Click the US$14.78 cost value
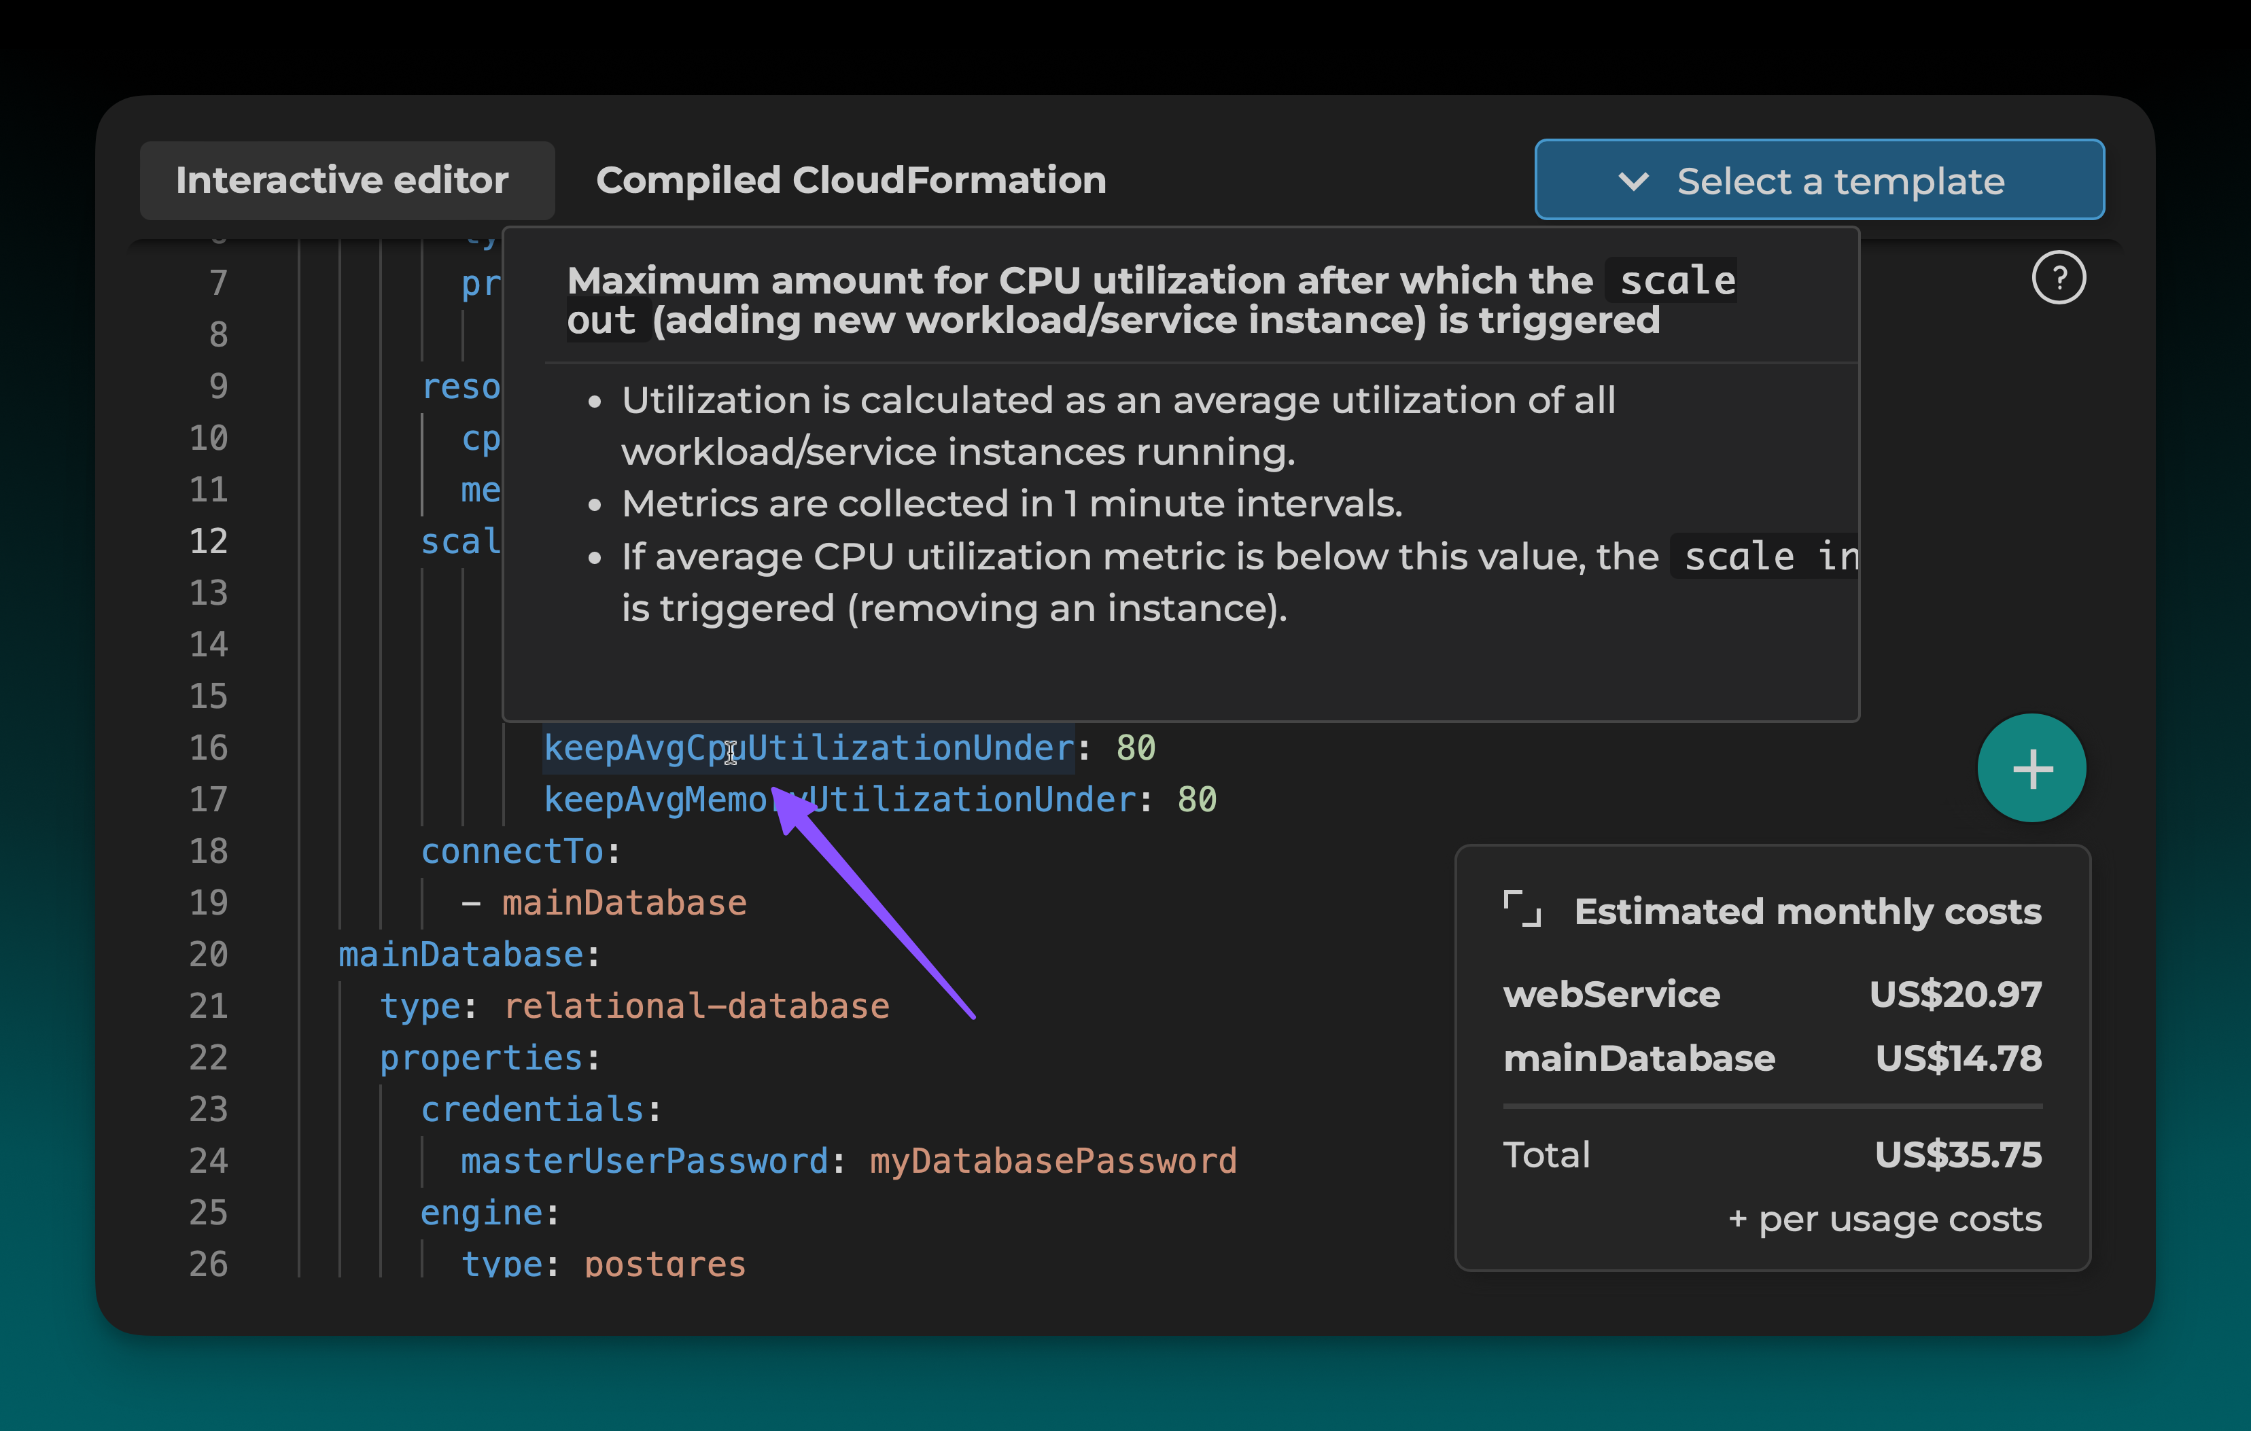Image resolution: width=2251 pixels, height=1431 pixels. coord(1958,1059)
